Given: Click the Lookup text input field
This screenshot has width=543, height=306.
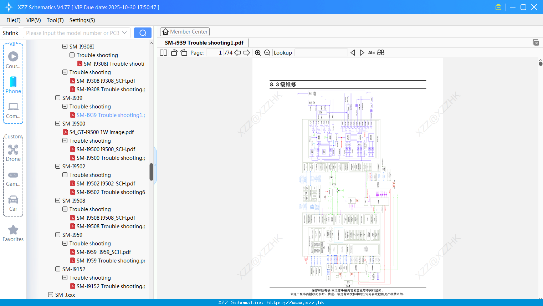Looking at the screenshot, I should pos(321,52).
